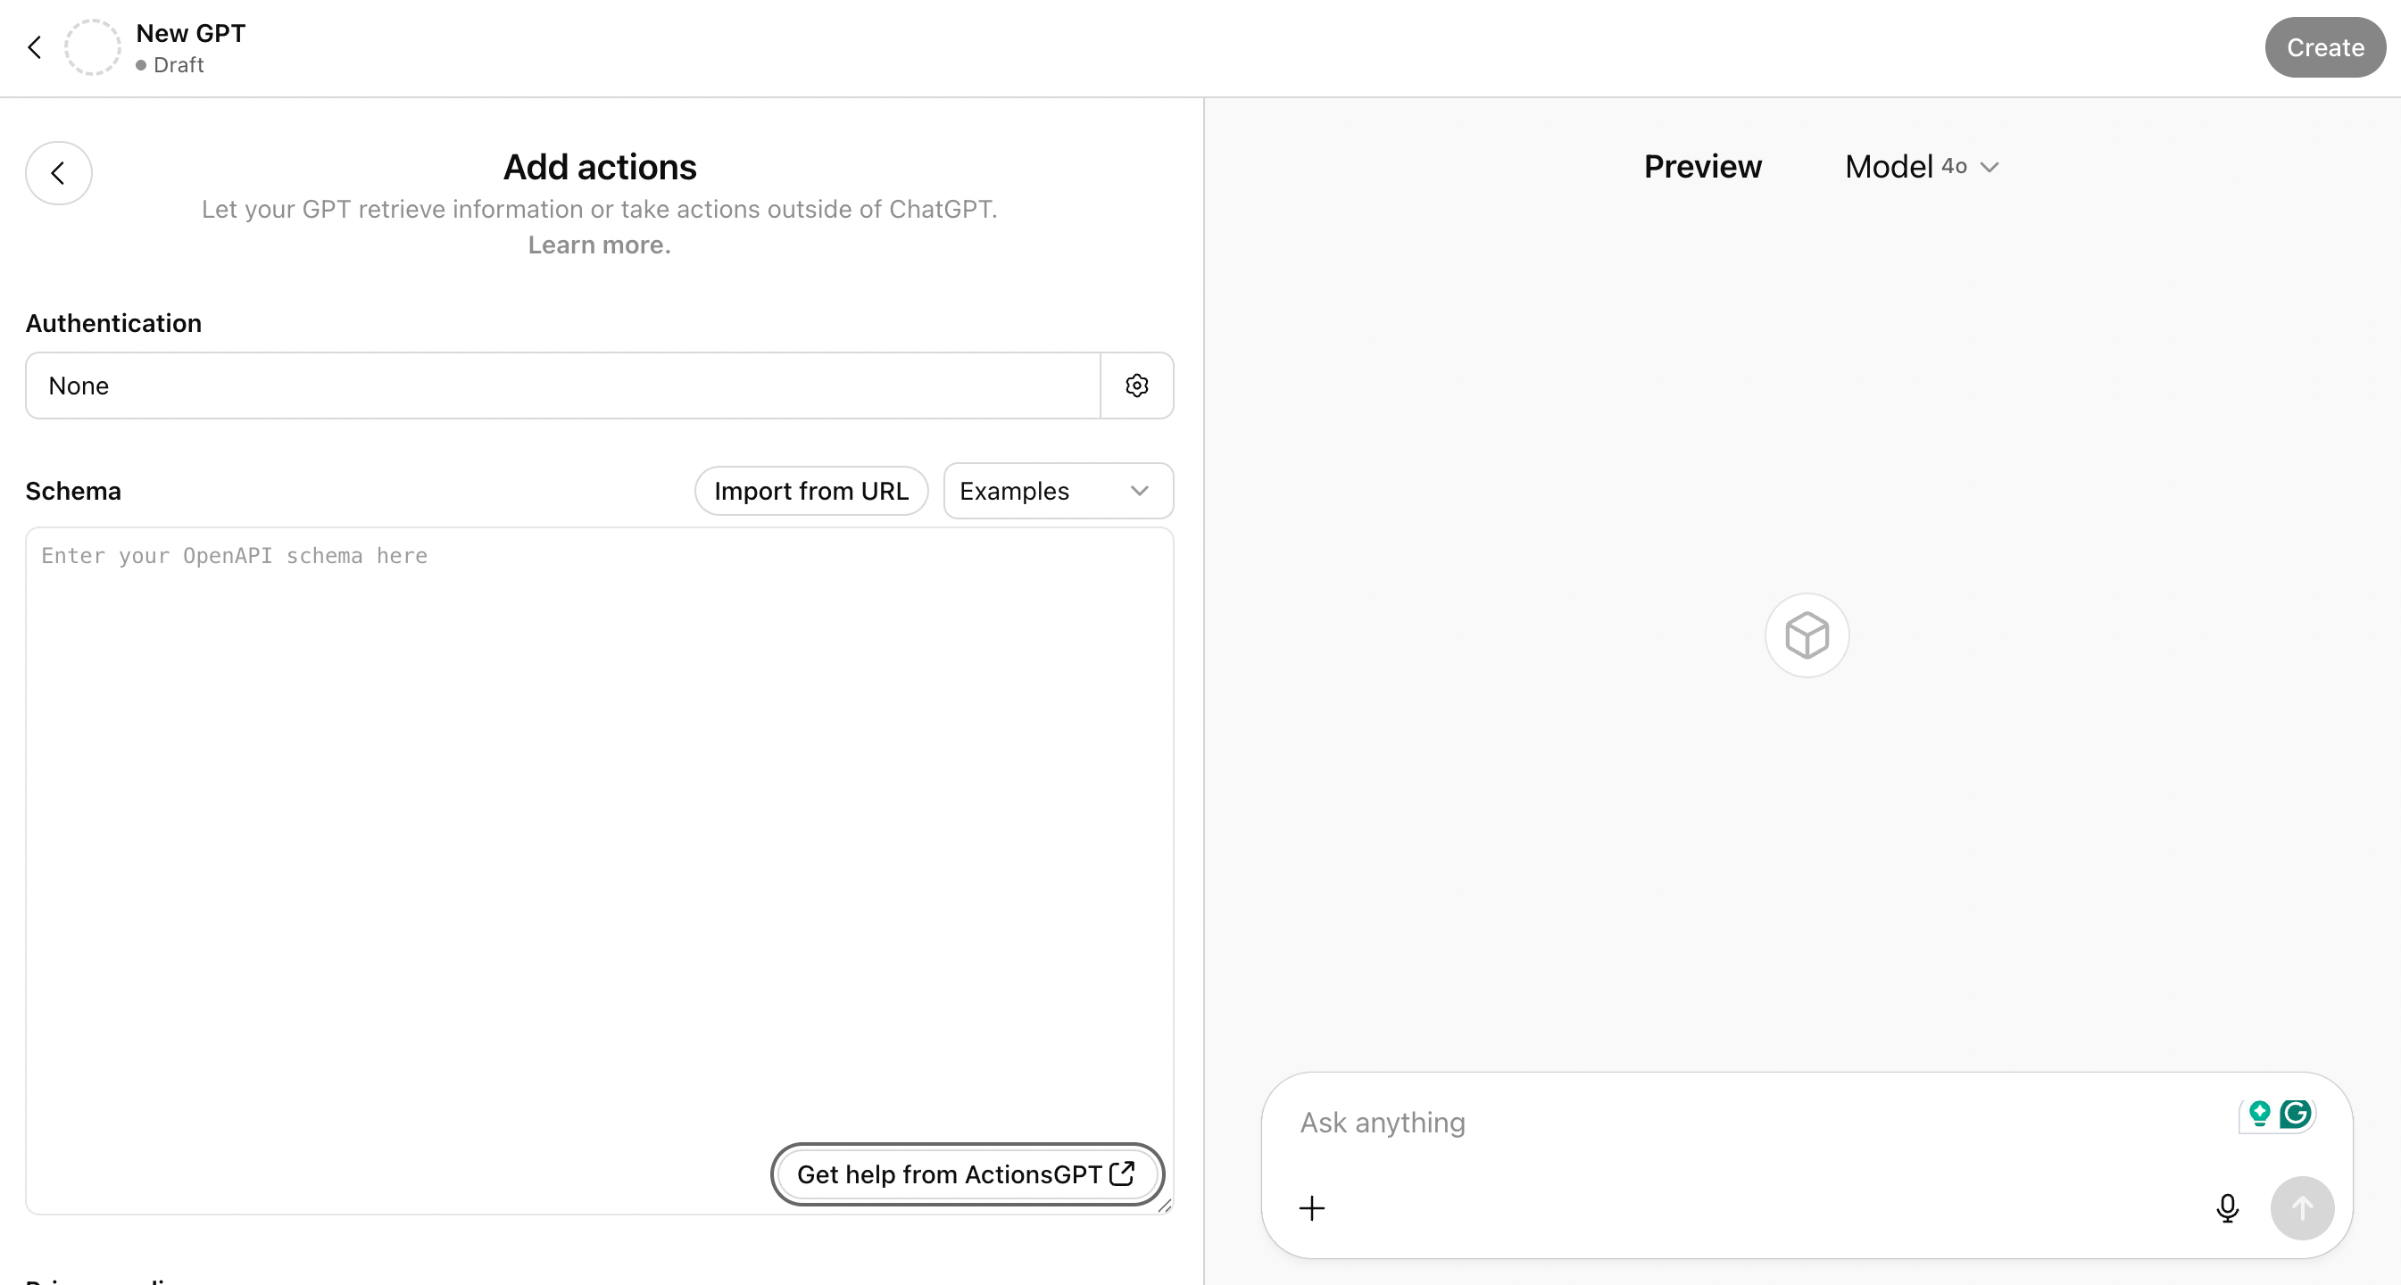Screen dimensions: 2401x1285
Task: Click the Preview heading
Action: (x=1702, y=167)
